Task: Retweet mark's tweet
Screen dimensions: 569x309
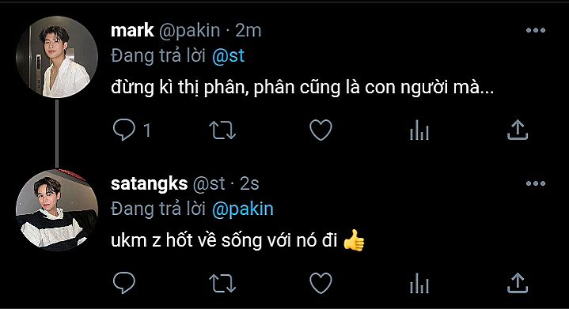Action: tap(222, 130)
